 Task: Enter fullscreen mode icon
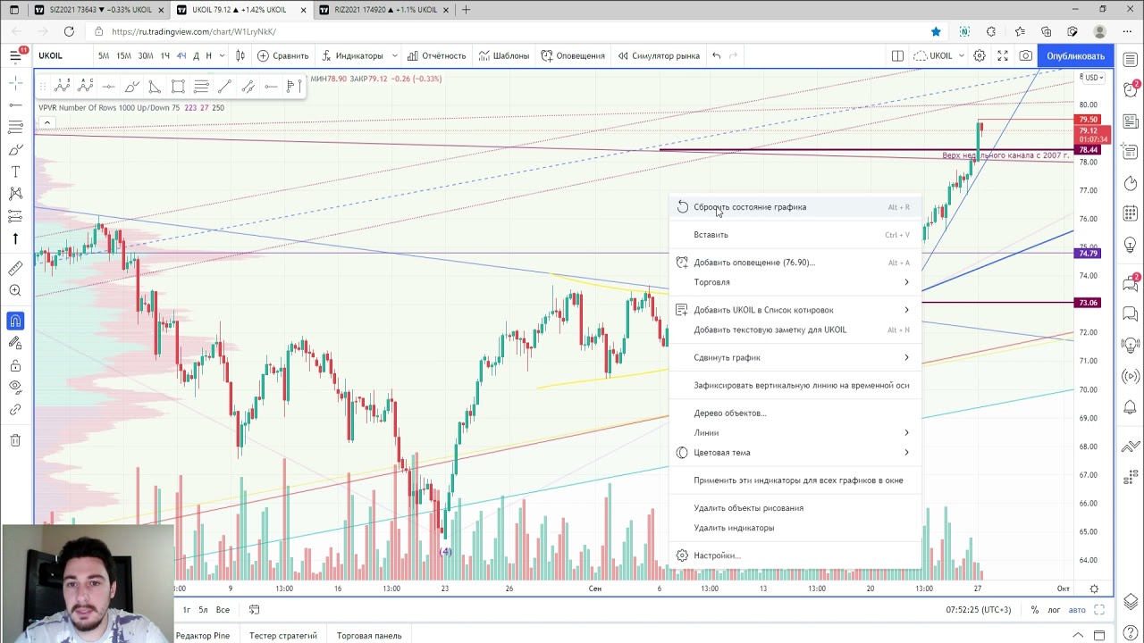[1003, 55]
